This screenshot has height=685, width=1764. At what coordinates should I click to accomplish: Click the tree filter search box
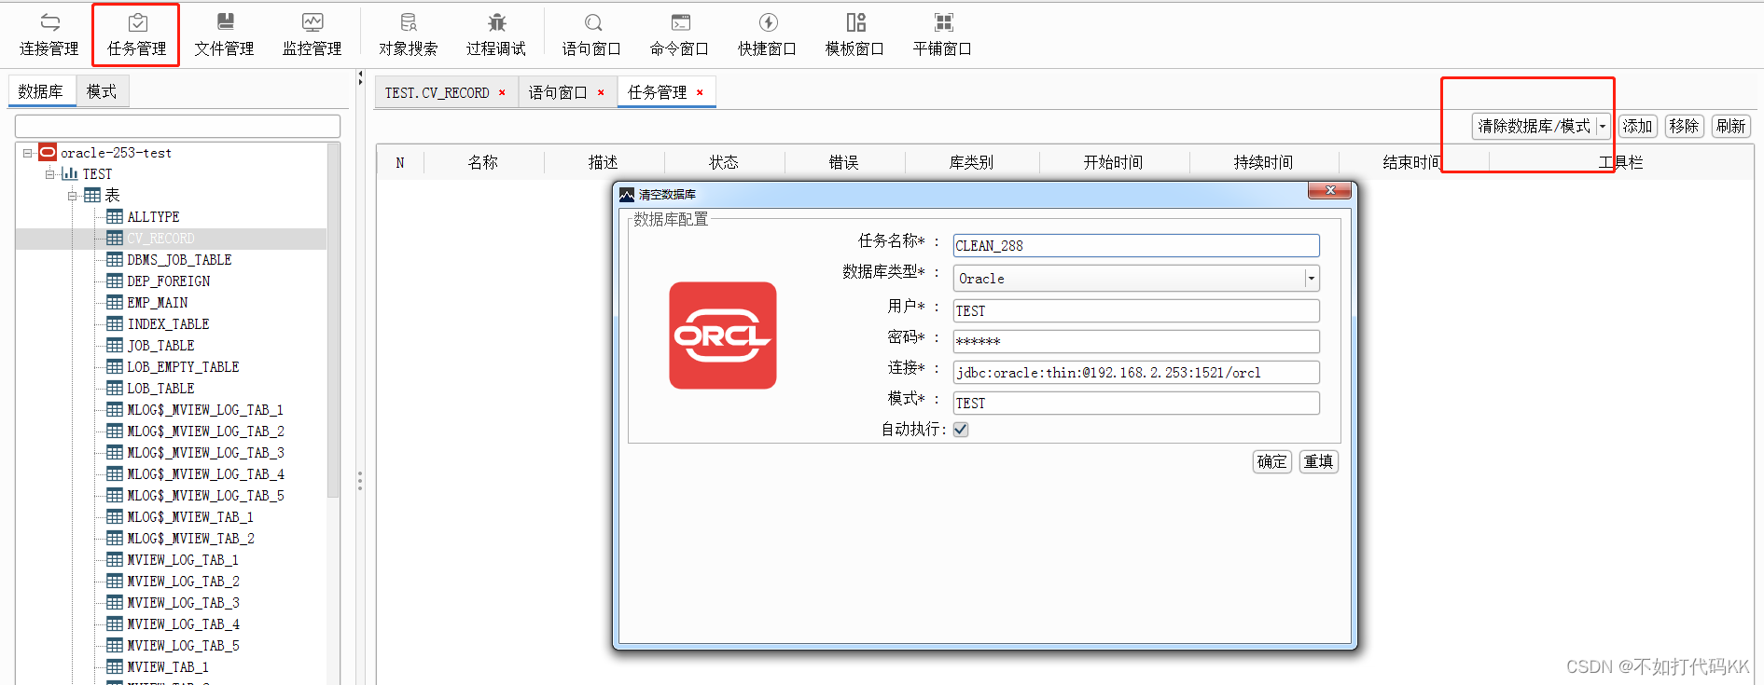pos(177,126)
